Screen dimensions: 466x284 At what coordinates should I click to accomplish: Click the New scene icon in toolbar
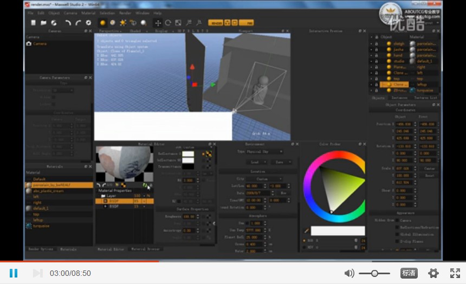click(34, 23)
